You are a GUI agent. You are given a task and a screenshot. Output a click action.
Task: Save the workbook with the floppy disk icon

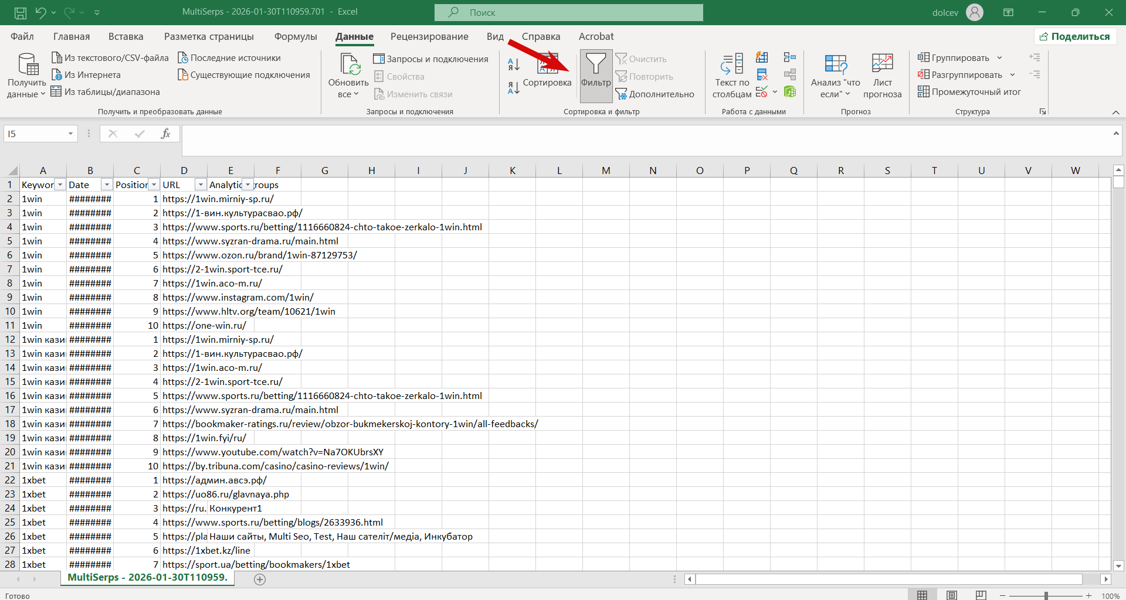point(20,12)
